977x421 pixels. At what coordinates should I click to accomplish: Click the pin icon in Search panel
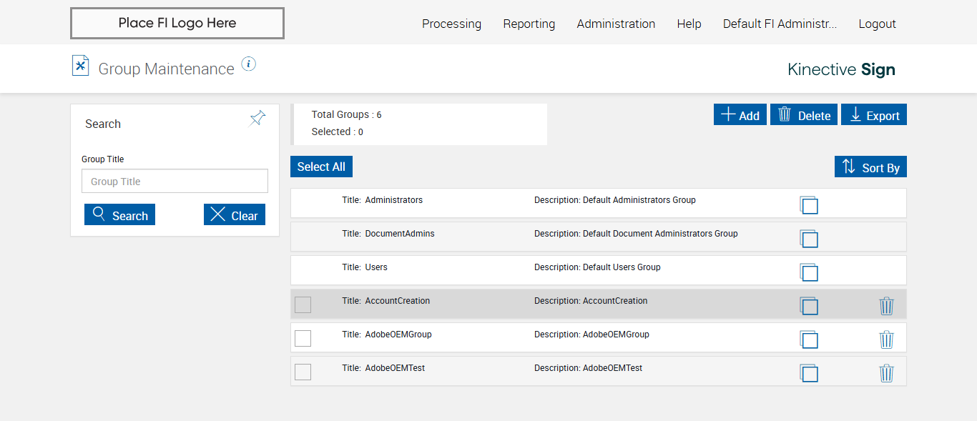point(257,119)
